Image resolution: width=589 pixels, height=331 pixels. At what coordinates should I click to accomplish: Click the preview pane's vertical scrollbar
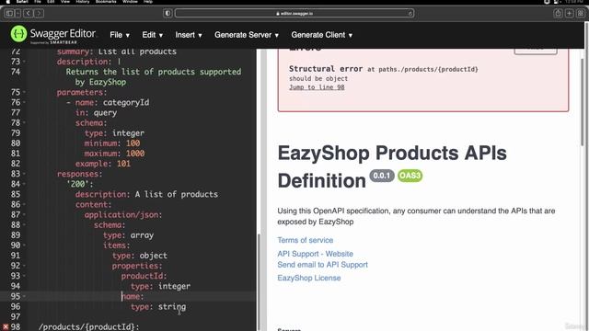click(583, 101)
